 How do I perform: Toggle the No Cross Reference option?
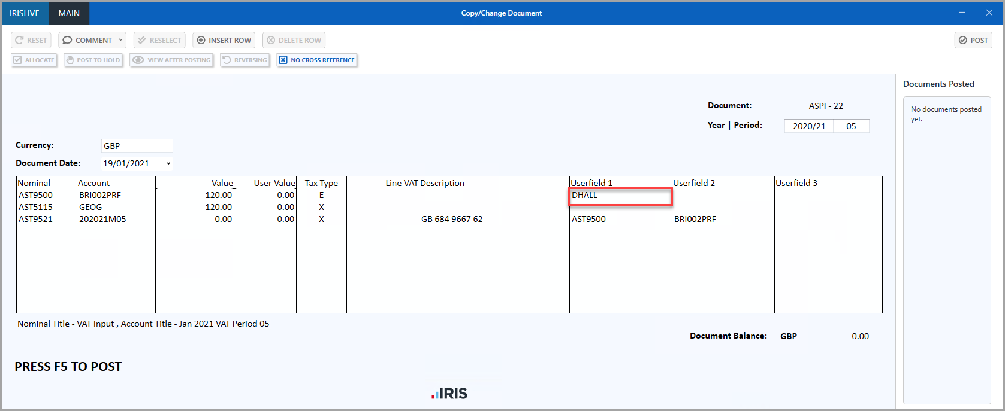pyautogui.click(x=317, y=60)
